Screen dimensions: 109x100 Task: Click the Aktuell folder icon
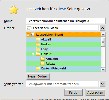pyautogui.click(x=38, y=39)
